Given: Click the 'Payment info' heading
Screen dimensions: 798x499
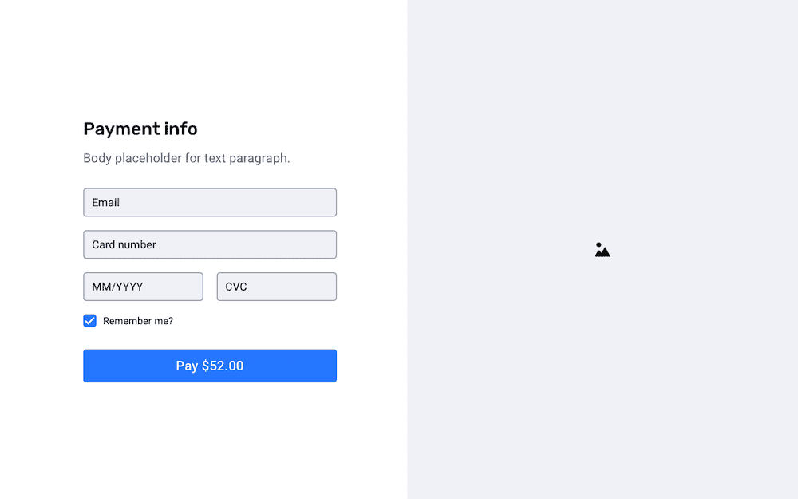Looking at the screenshot, I should 140,129.
